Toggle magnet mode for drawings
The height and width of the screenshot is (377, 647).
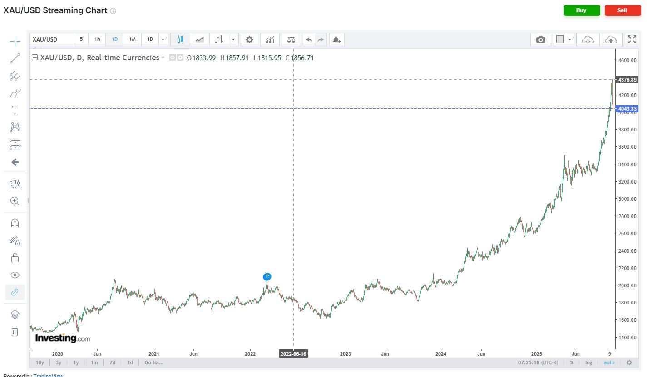[x=15, y=223]
